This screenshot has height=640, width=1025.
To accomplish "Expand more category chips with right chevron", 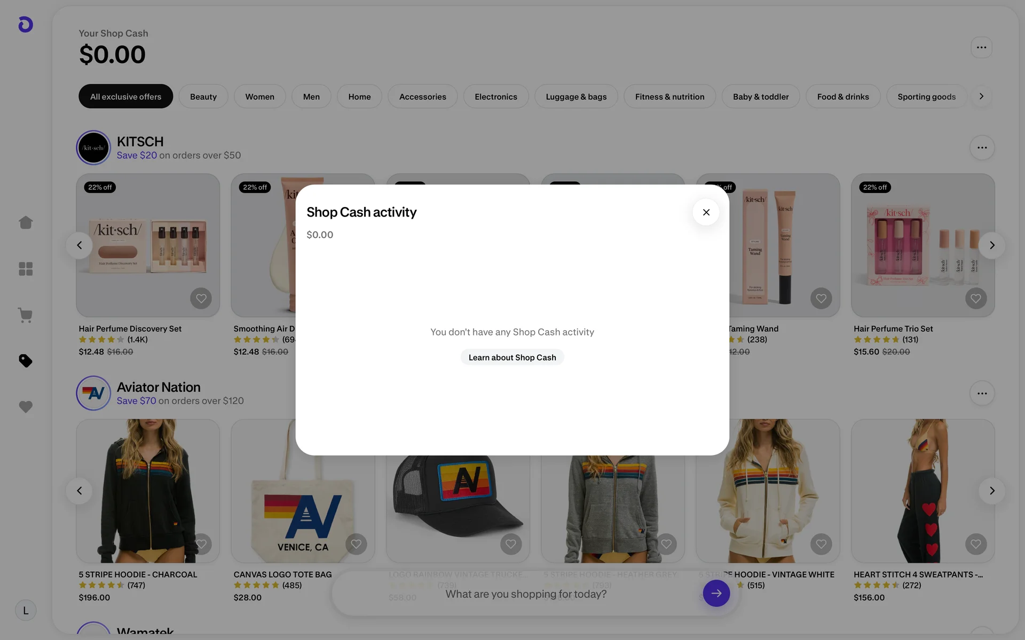I will (981, 97).
